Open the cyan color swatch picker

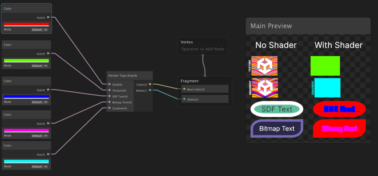[x=26, y=161]
